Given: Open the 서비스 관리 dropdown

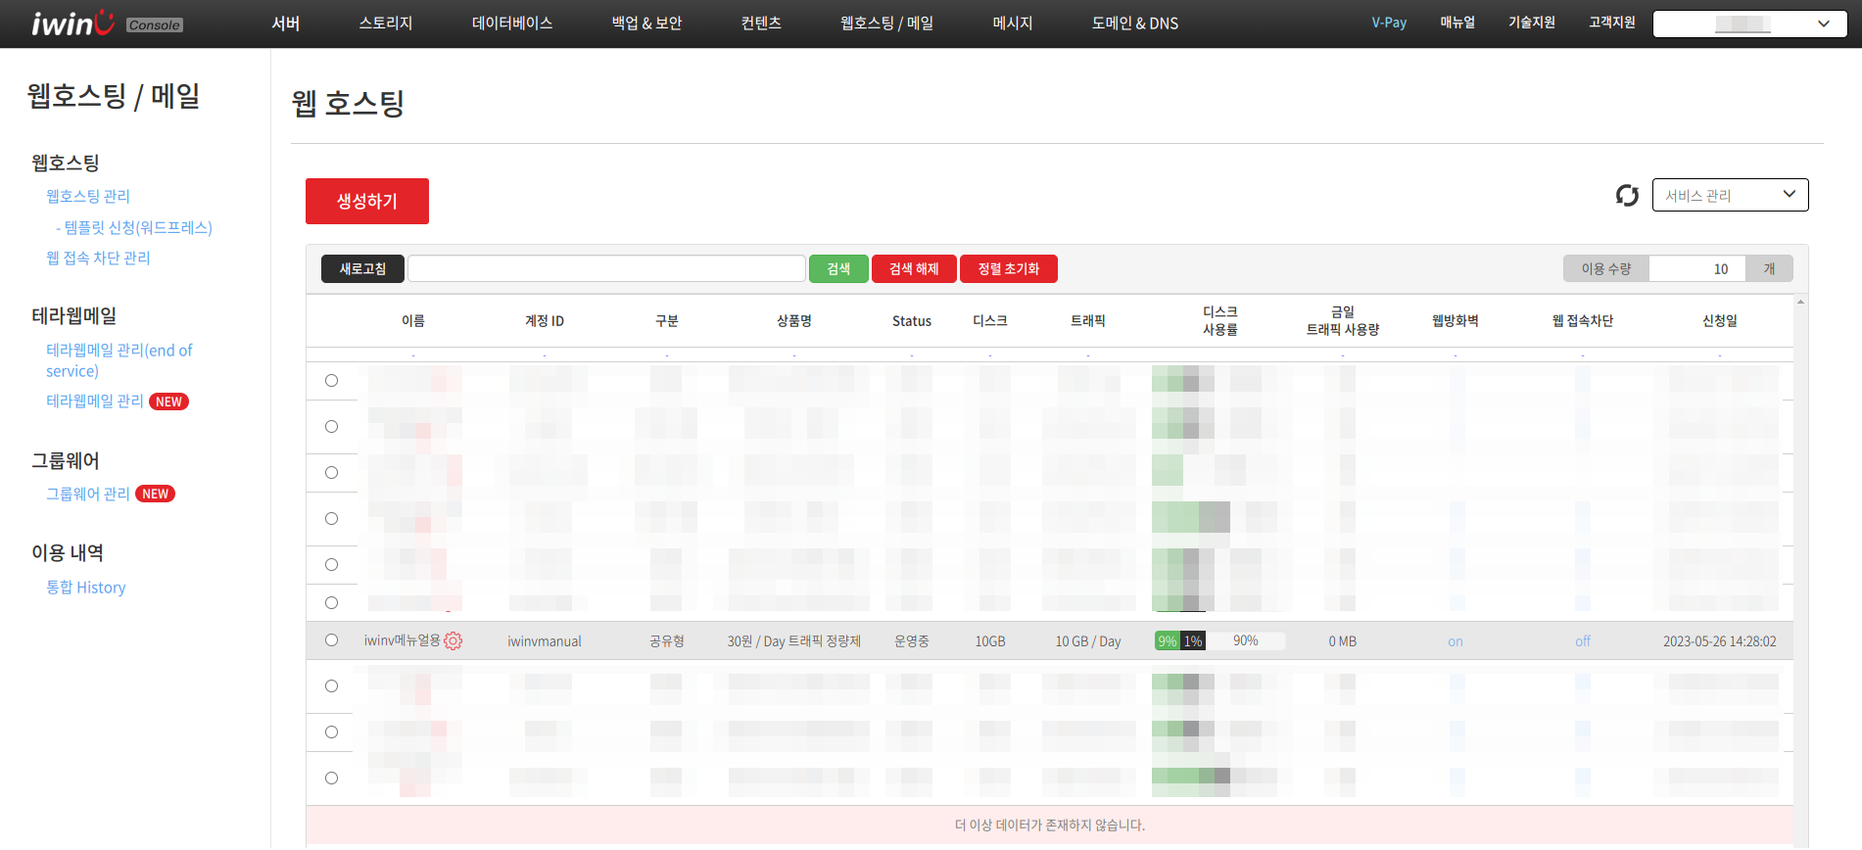Looking at the screenshot, I should [x=1729, y=195].
